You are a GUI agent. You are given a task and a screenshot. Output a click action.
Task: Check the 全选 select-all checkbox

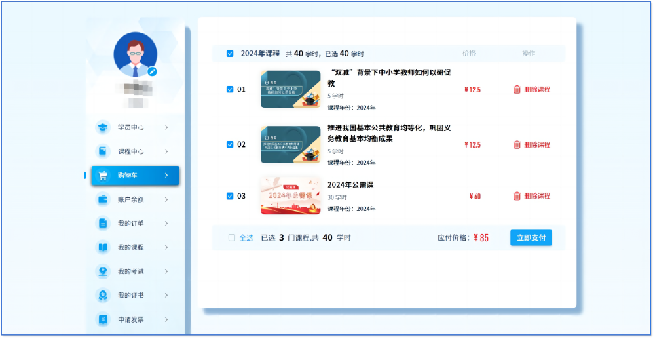pyautogui.click(x=232, y=238)
